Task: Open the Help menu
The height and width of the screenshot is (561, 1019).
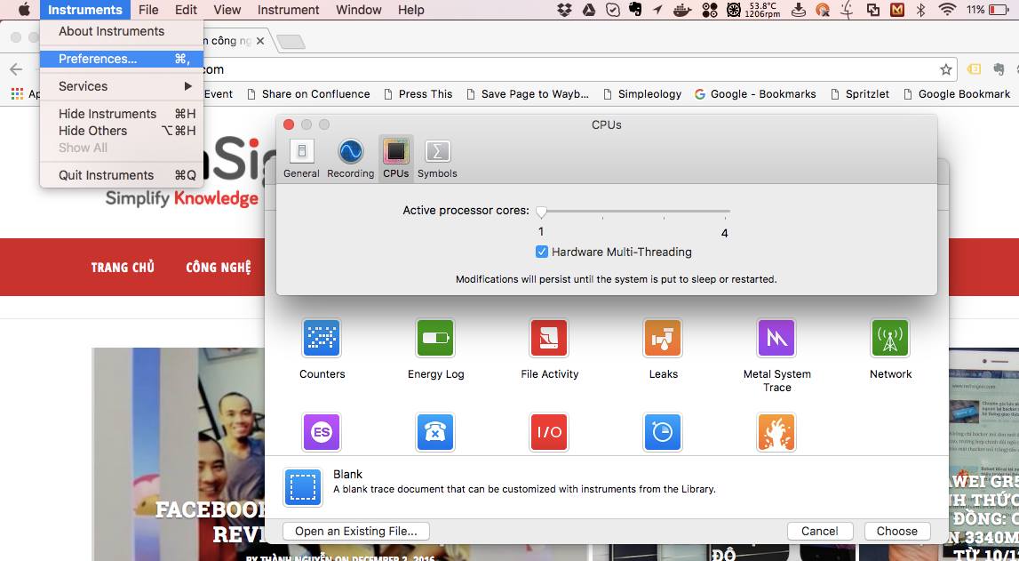Action: point(410,10)
